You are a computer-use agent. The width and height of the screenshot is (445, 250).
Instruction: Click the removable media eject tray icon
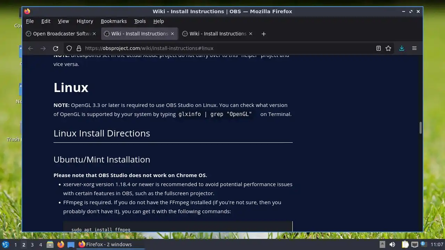tap(382, 244)
